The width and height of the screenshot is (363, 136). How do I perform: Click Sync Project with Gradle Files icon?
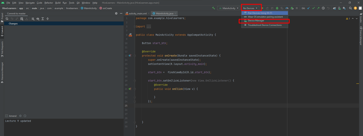coord(334,8)
